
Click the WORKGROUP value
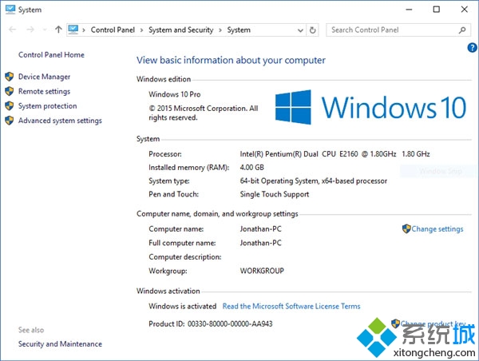point(262,271)
